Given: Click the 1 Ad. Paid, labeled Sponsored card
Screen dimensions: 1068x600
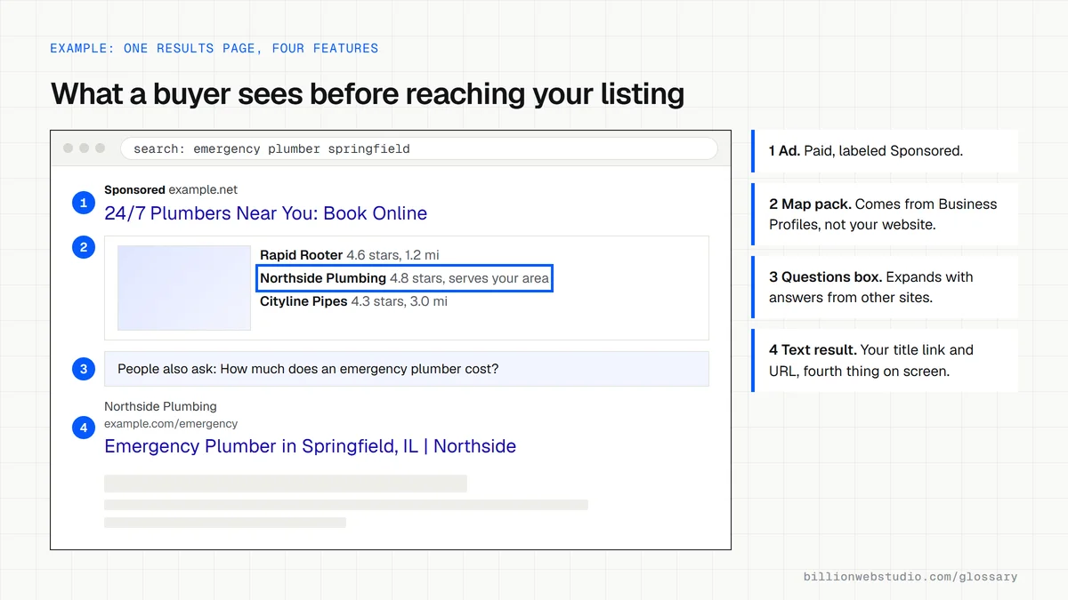Looking at the screenshot, I should (885, 151).
